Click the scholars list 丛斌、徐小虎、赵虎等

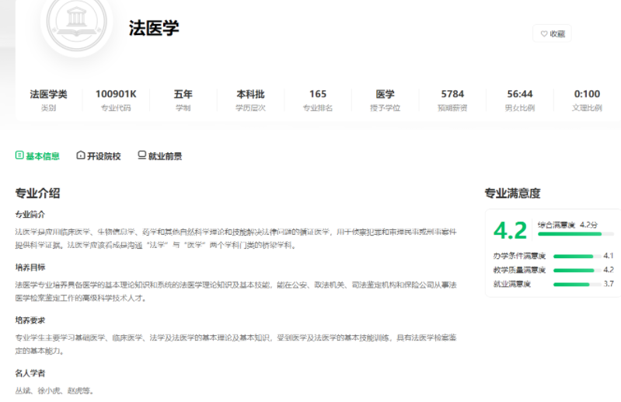tap(54, 391)
